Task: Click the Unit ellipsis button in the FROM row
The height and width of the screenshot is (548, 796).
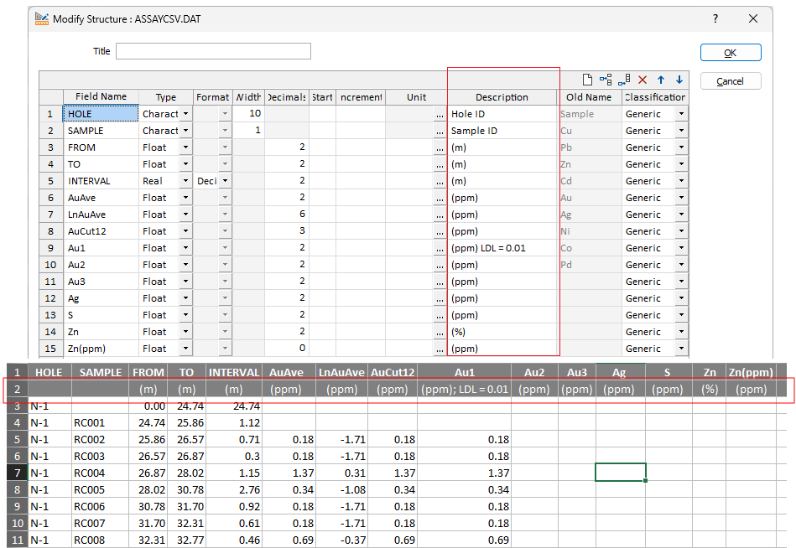Action: tap(440, 148)
